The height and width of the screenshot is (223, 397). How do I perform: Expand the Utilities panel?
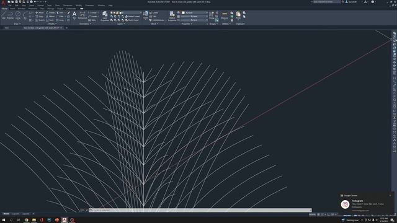point(226,24)
